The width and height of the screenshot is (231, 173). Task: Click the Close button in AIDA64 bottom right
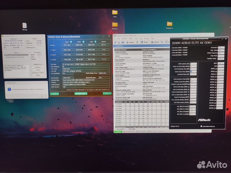(107, 93)
